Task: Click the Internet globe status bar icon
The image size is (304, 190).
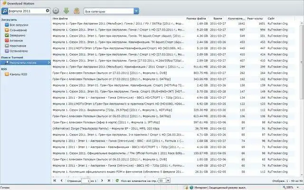Action: pyautogui.click(x=191, y=188)
